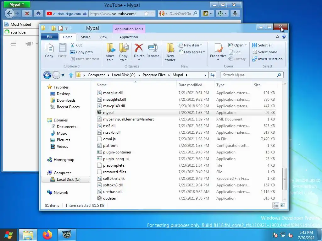Click the YouTube browser tab in Mypal
Image resolution: width=322 pixels, height=241 pixels.
click(x=20, y=32)
